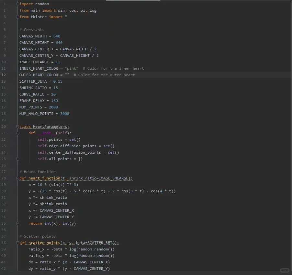Collapse the imports fold marker on line 1

coord(17,4)
